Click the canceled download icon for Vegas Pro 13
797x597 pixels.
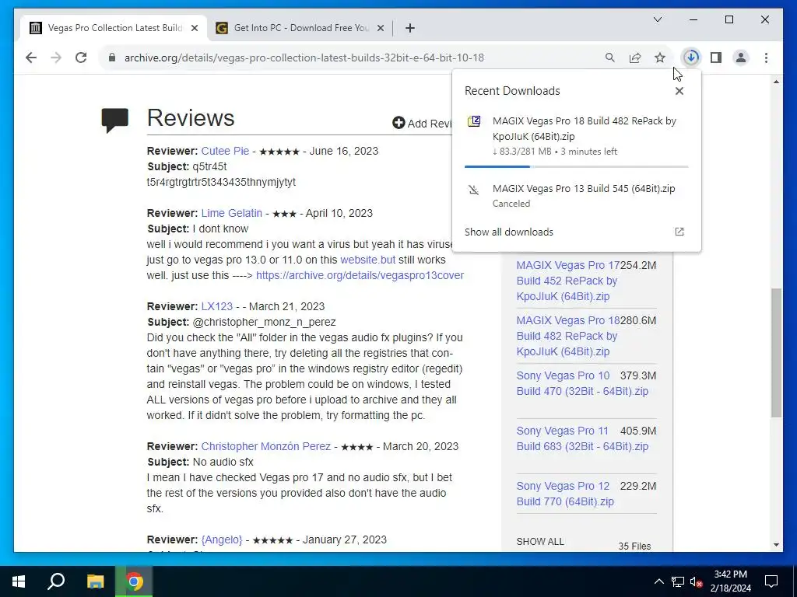click(474, 190)
